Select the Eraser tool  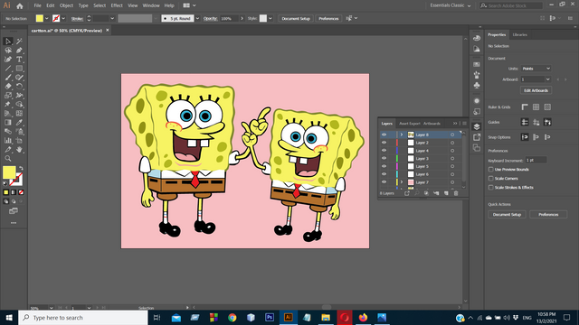pyautogui.click(x=8, y=87)
